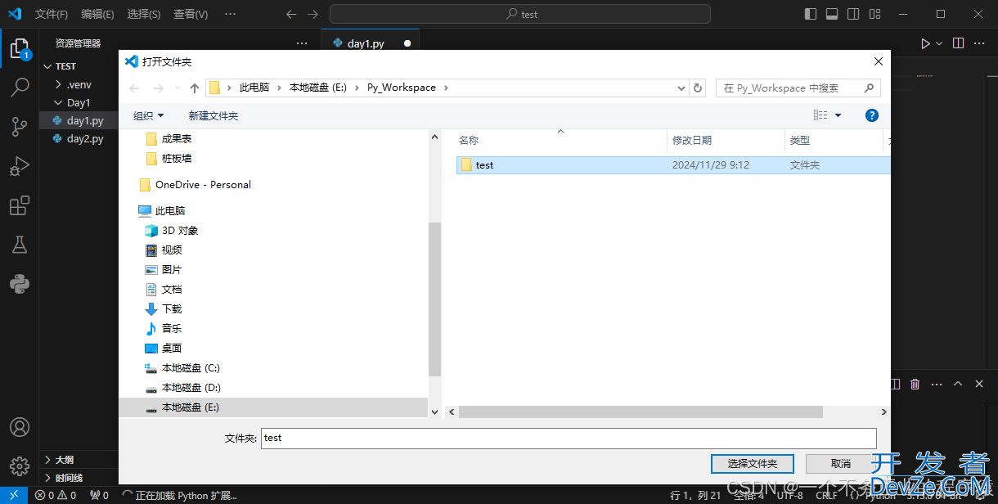998x504 pixels.
Task: Open day2.py in the explorer tree
Action: click(79, 138)
